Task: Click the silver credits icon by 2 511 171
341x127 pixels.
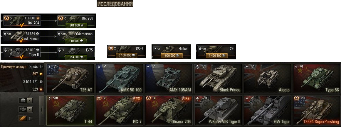Action: click(x=41, y=81)
